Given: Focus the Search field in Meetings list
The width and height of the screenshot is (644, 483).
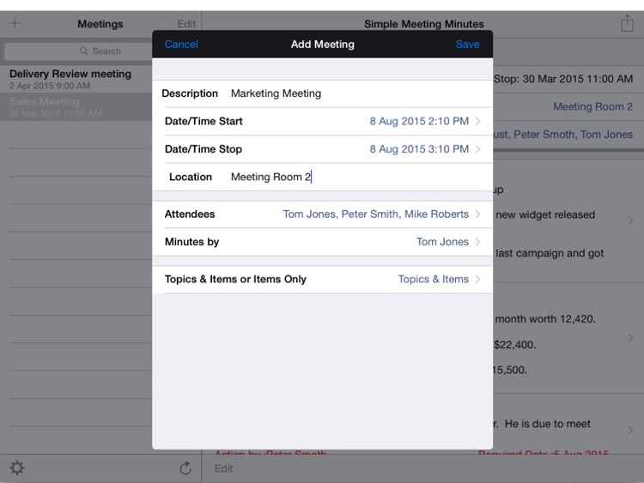Looking at the screenshot, I should coord(78,51).
